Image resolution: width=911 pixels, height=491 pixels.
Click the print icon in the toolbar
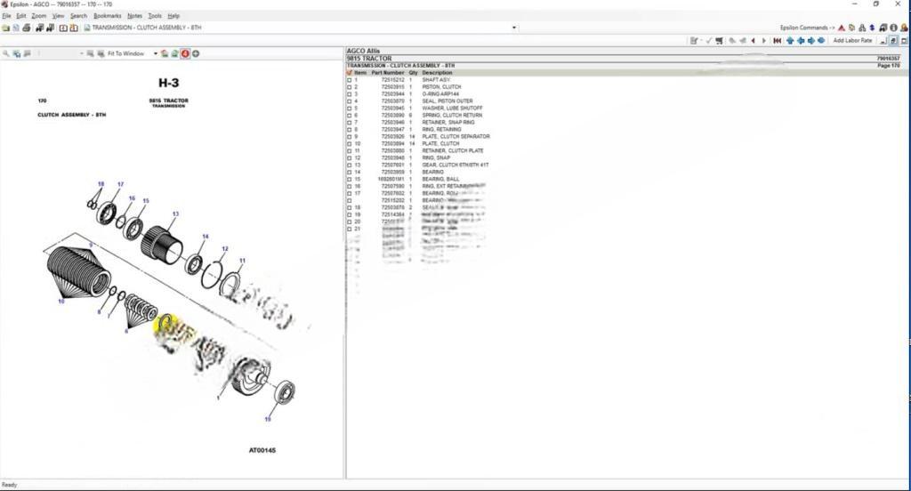tap(27, 28)
